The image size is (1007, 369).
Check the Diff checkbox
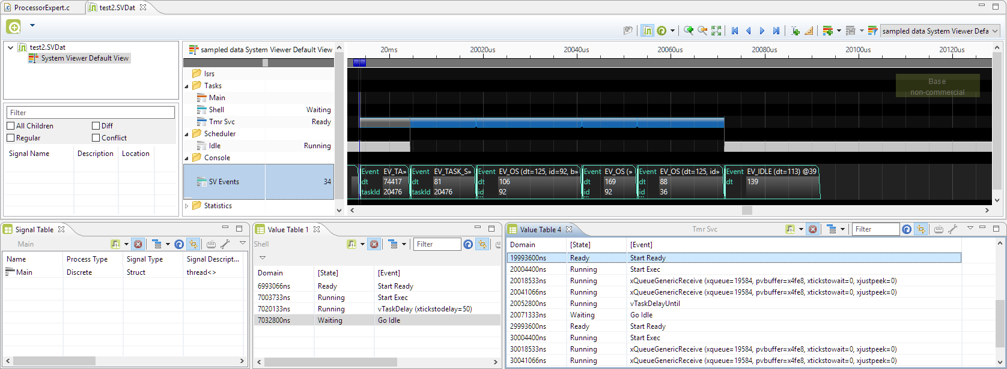point(96,126)
